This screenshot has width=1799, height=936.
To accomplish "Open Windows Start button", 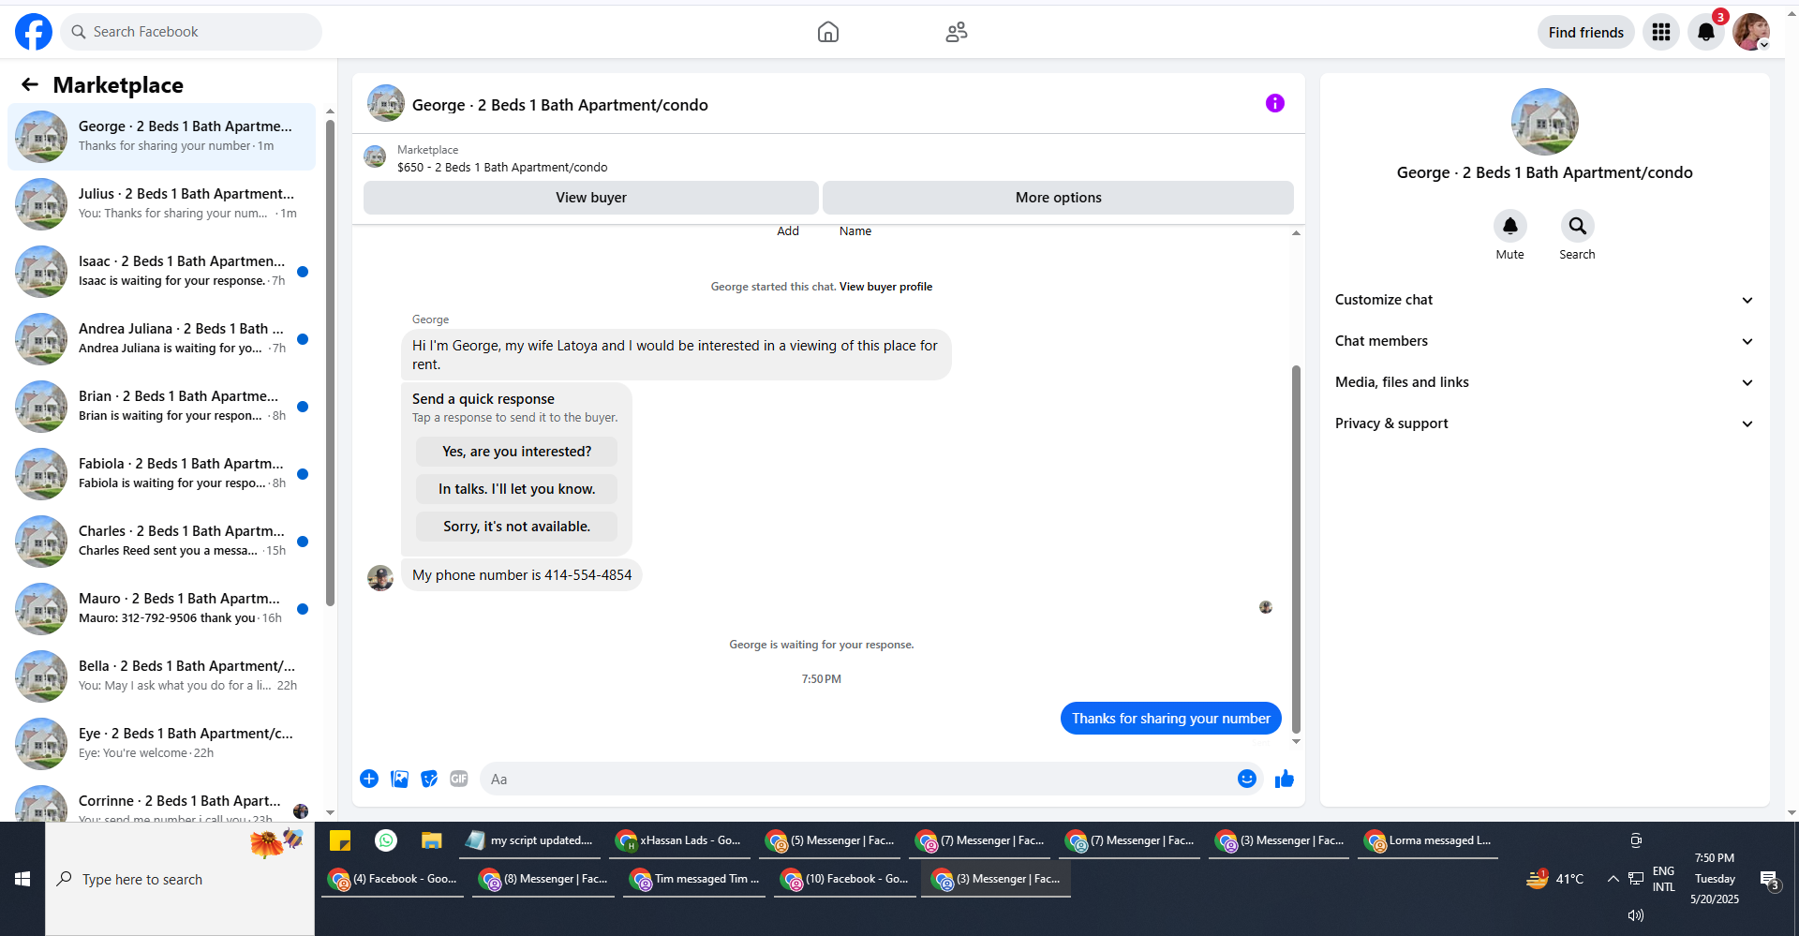I will (22, 879).
